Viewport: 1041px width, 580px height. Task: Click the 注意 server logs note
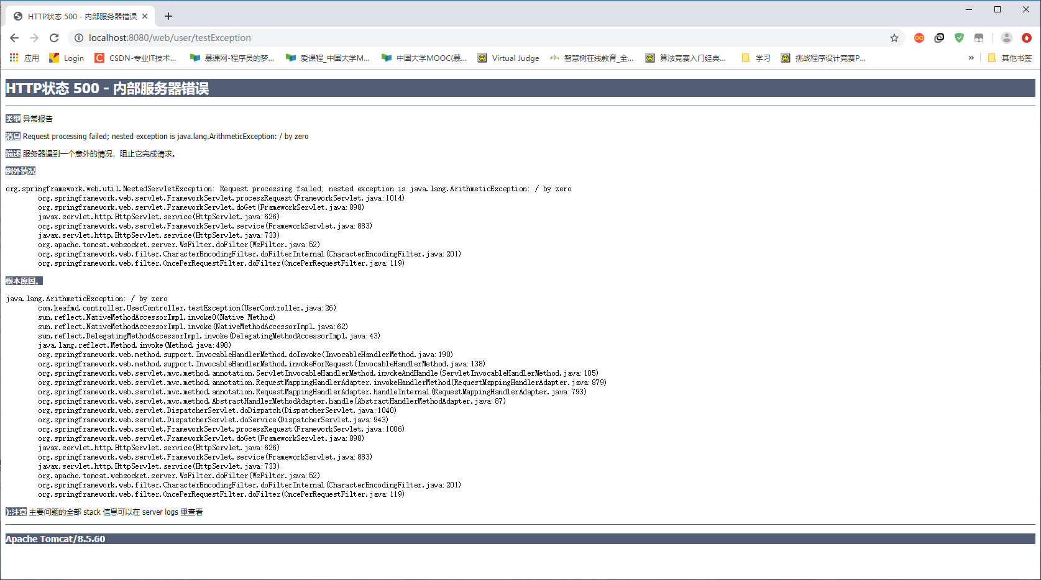click(104, 512)
